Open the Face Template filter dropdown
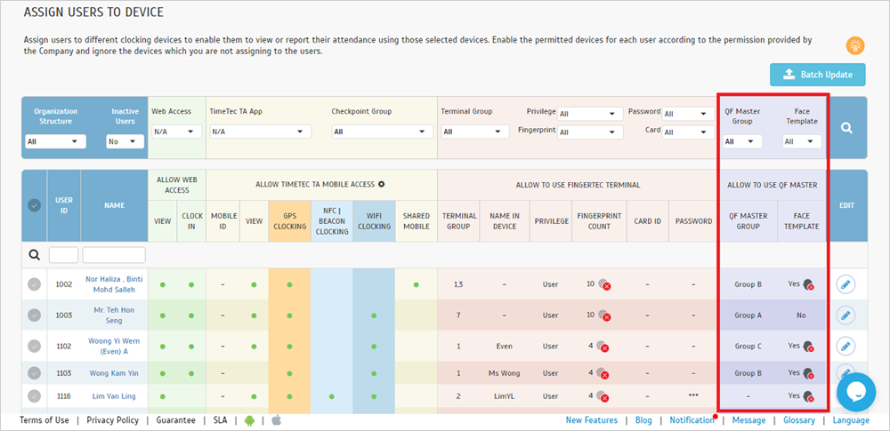The image size is (890, 431). tap(801, 141)
